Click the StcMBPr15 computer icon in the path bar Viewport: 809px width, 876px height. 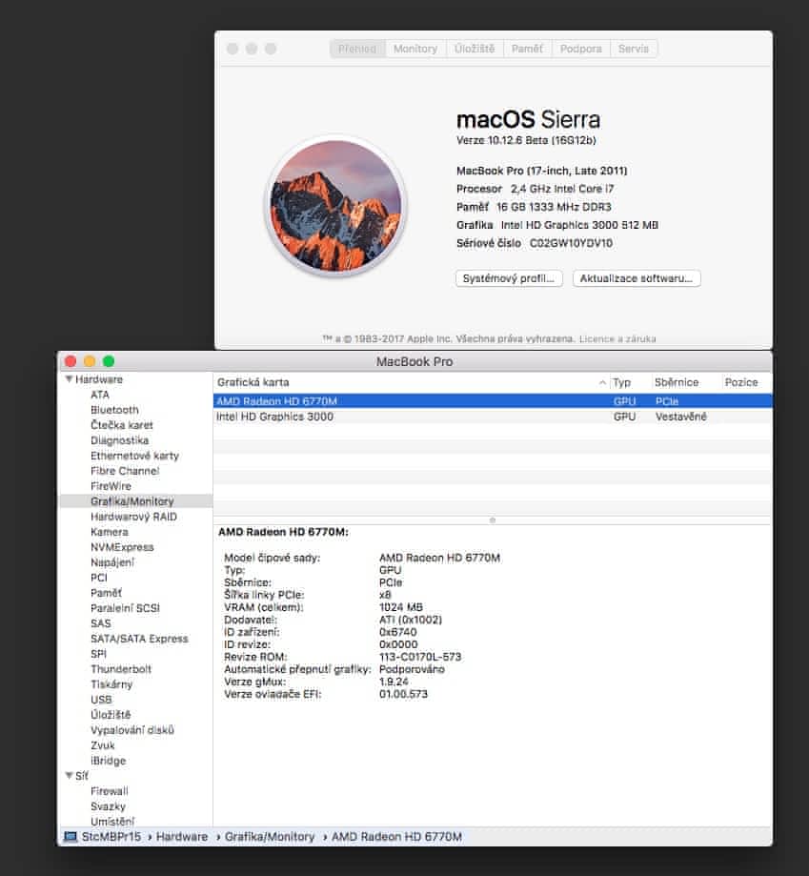[x=70, y=836]
